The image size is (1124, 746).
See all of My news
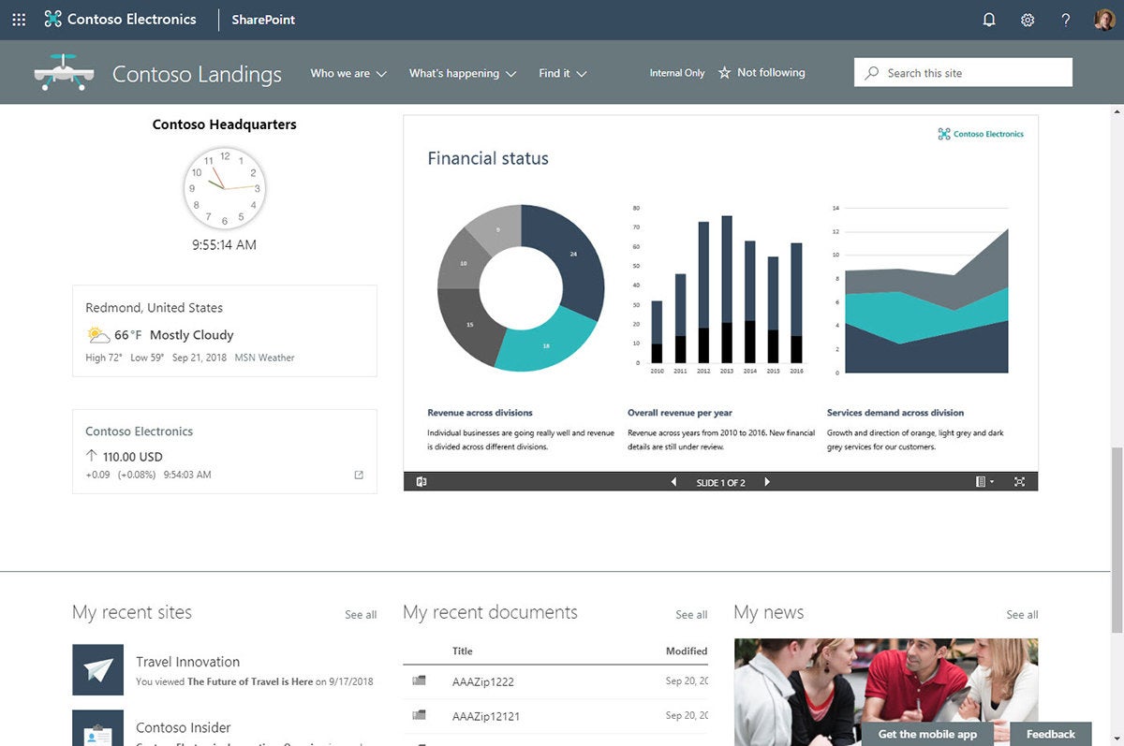coord(1022,615)
